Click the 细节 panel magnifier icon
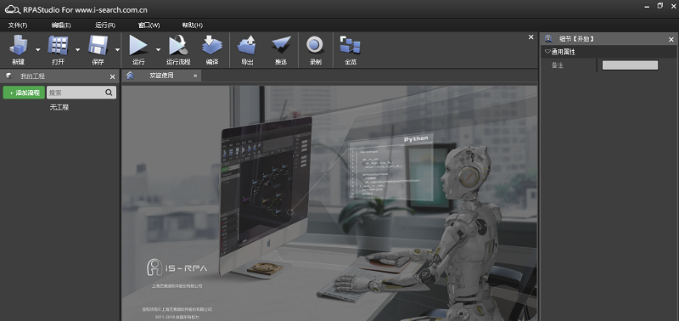This screenshot has width=679, height=321. click(548, 39)
